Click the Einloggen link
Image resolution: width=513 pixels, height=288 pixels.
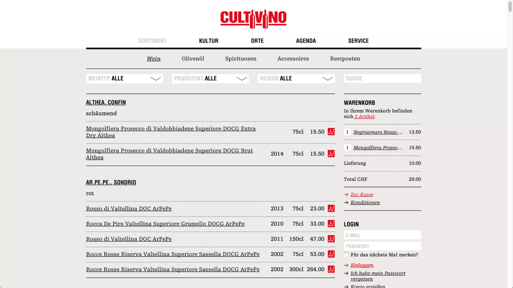[362, 265]
